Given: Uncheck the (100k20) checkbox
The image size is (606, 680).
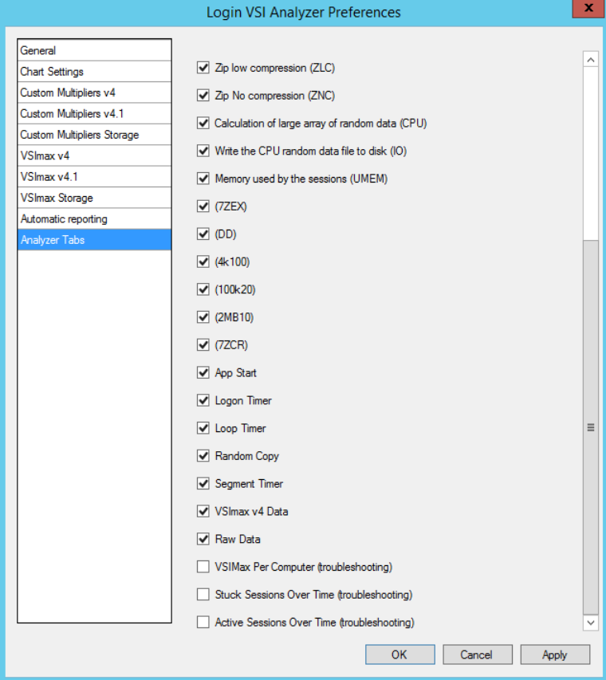Looking at the screenshot, I should (x=203, y=289).
